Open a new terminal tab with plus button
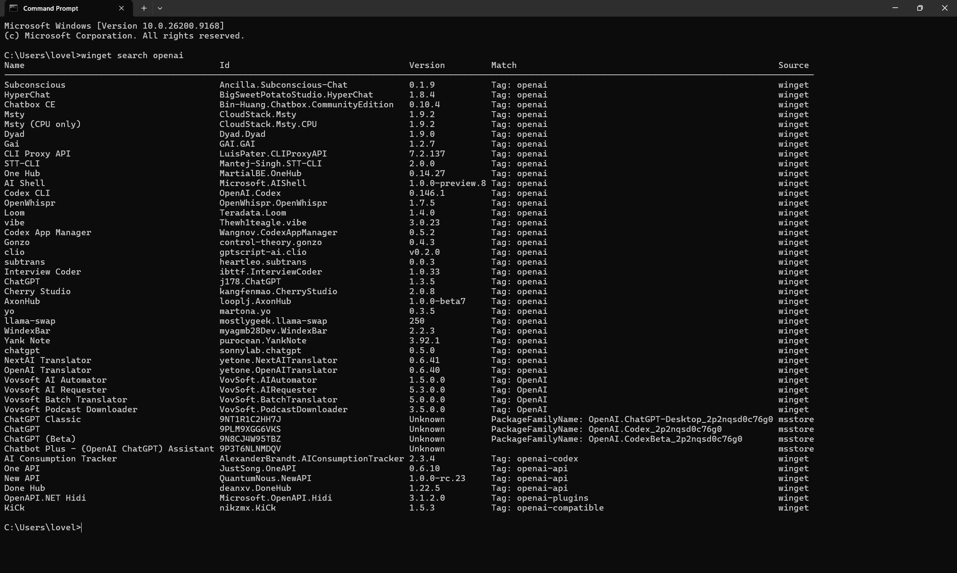The image size is (957, 573). (x=144, y=8)
